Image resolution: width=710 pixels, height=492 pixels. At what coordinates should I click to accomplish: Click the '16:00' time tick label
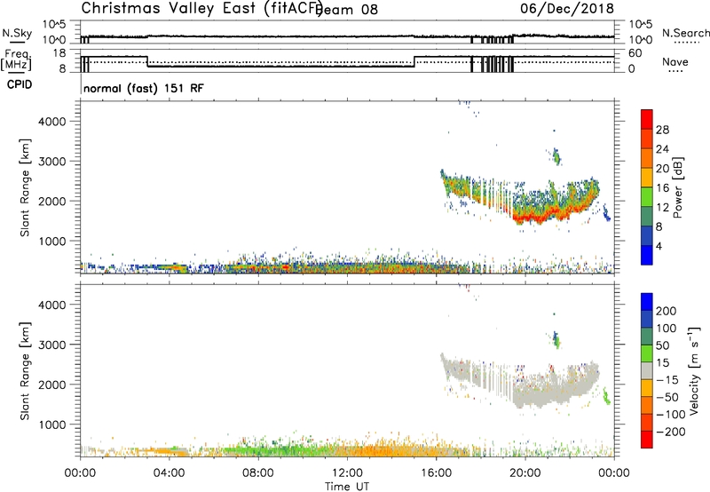(x=436, y=473)
